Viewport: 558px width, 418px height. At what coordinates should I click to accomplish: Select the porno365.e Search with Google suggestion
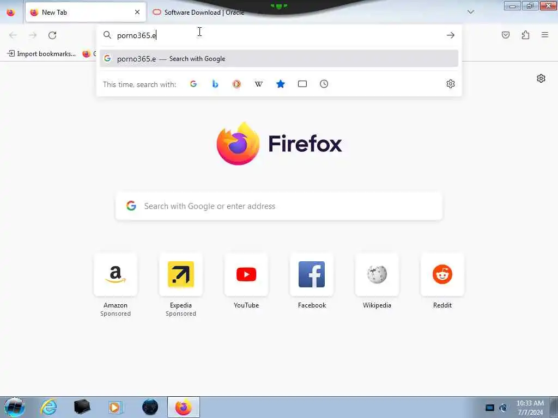point(279,59)
